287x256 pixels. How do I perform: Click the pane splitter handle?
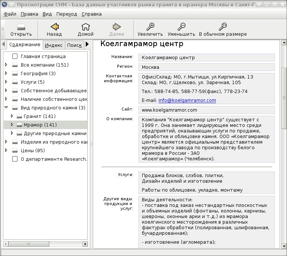(91, 144)
